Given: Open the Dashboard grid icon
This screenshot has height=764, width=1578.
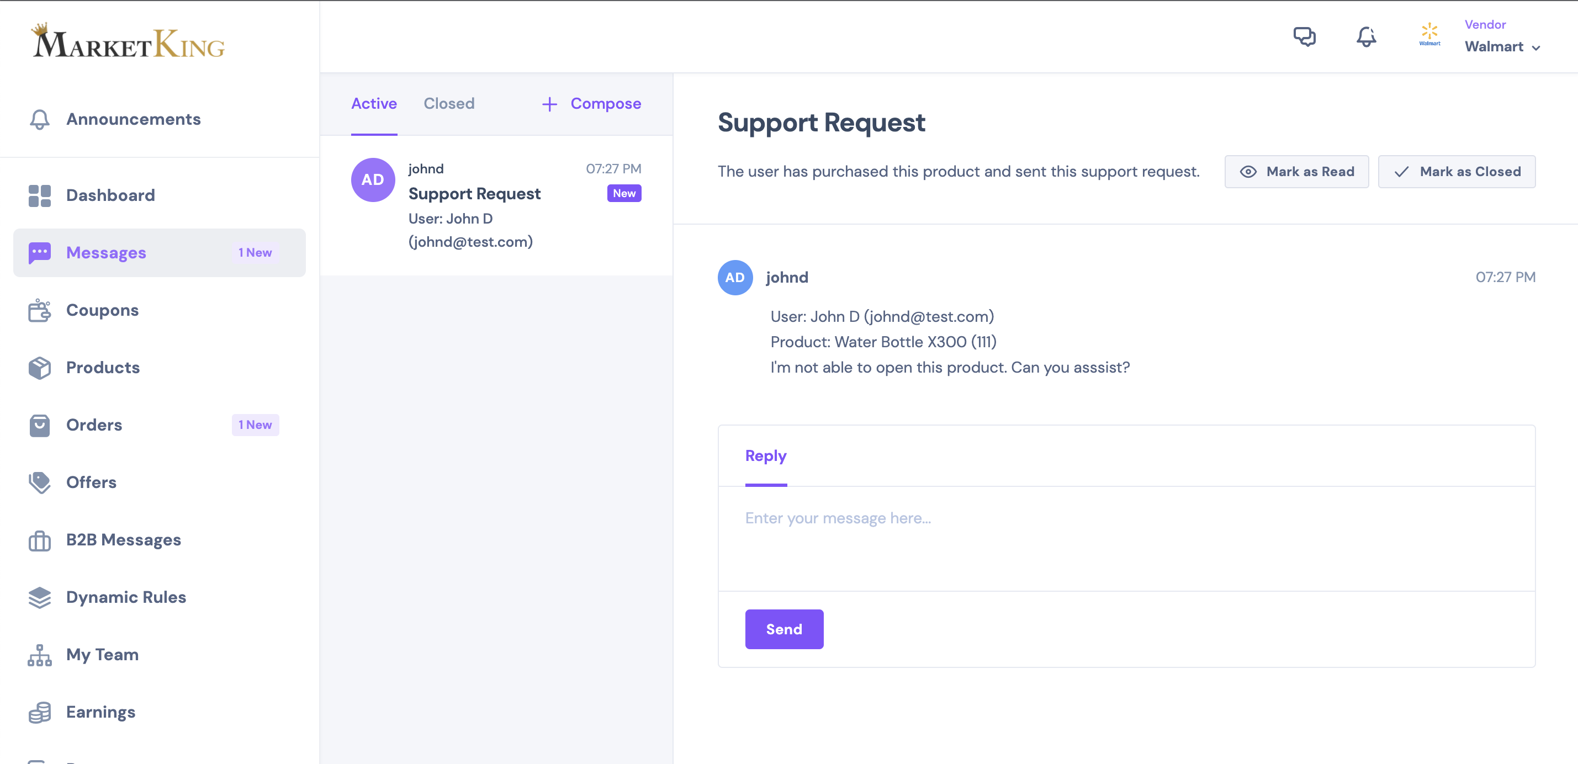Looking at the screenshot, I should pyautogui.click(x=40, y=195).
